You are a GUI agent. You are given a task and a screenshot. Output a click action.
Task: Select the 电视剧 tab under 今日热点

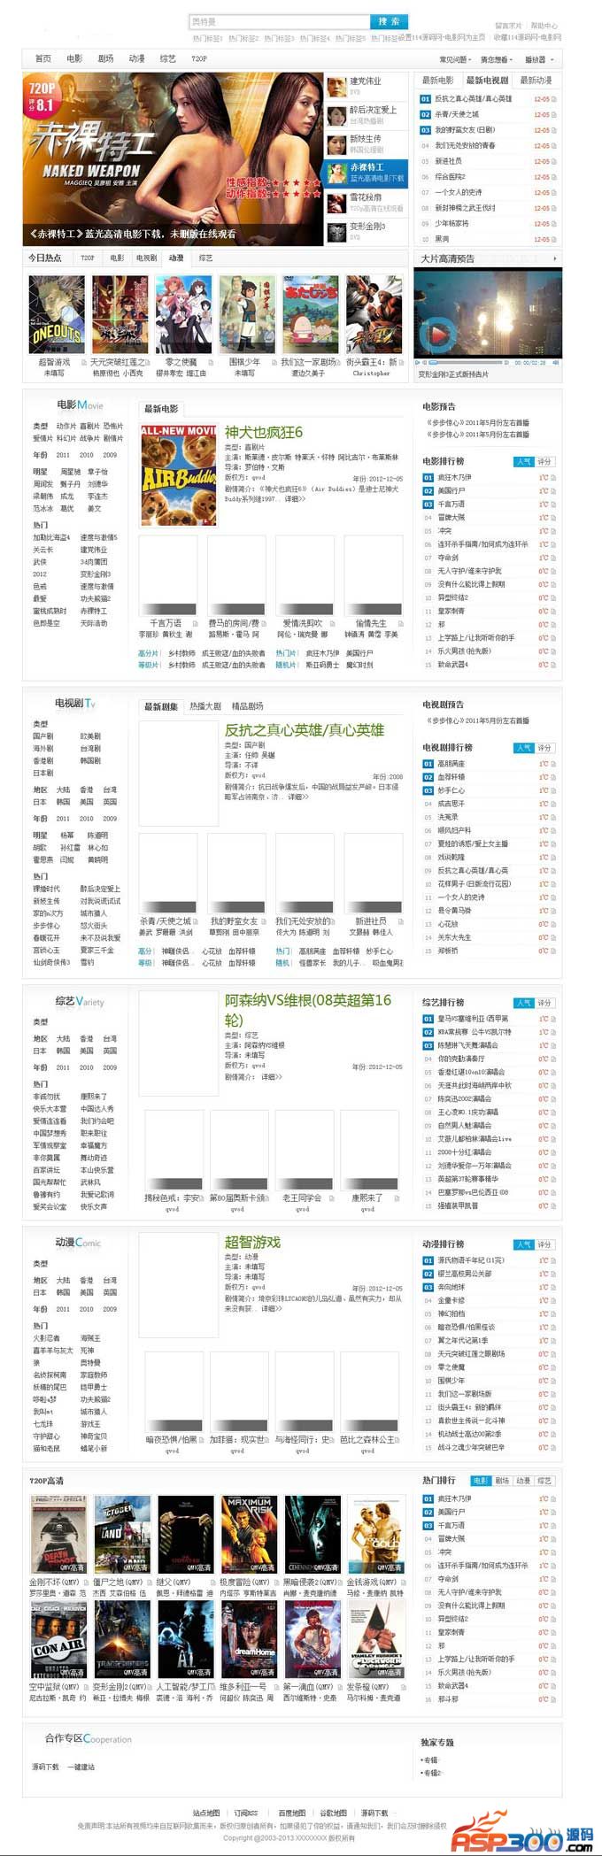146,258
